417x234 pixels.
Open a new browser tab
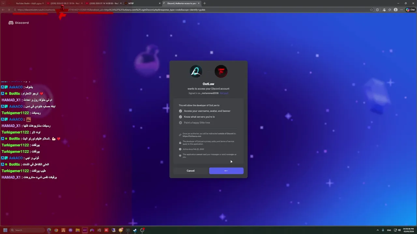pyautogui.click(x=205, y=3)
